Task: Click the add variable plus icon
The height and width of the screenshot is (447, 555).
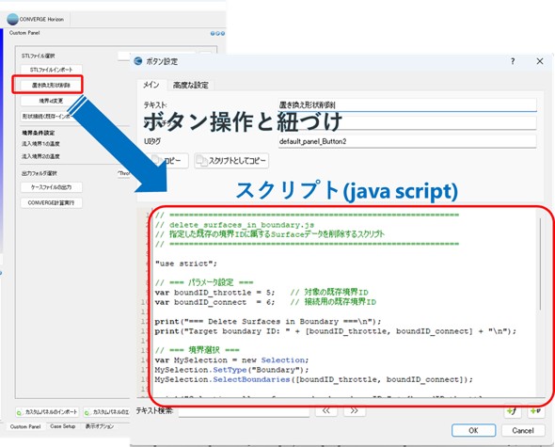Action: (x=535, y=411)
